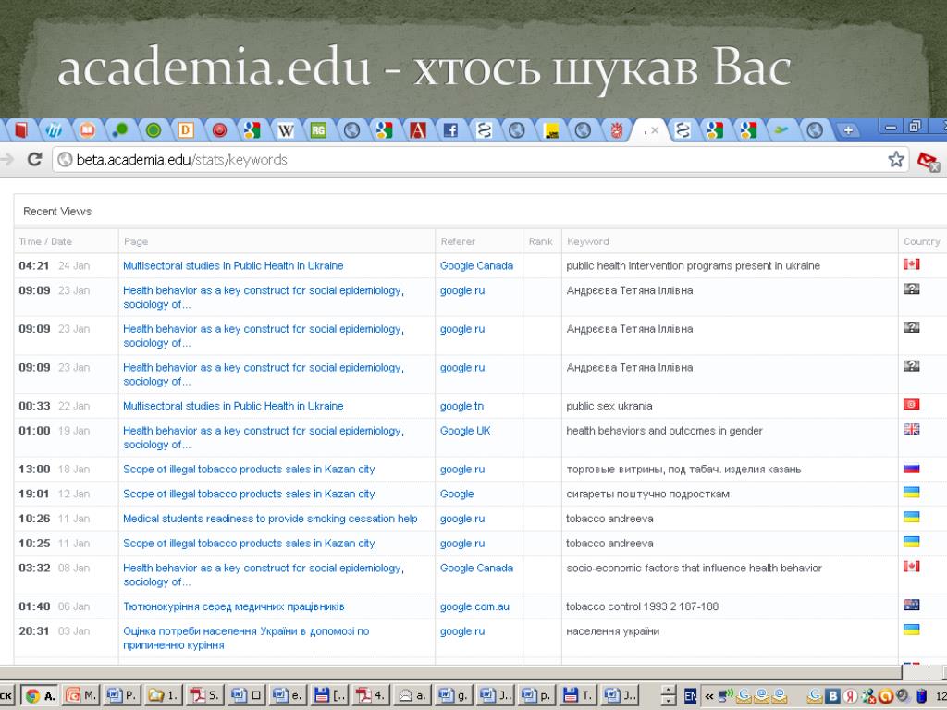The image size is (947, 710).
Task: Open 'Health behavior' link from 08 Jan
Action: (x=264, y=574)
